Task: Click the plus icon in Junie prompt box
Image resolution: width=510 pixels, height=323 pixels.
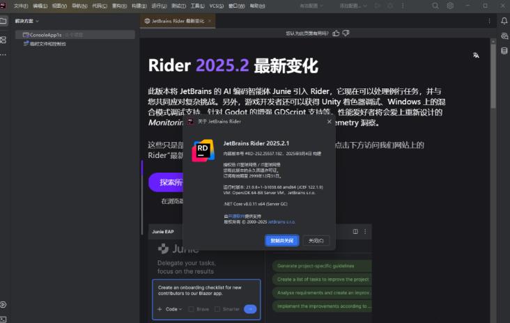Action: 160,309
